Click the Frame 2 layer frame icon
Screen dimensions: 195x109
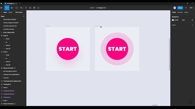click(x=2, y=36)
